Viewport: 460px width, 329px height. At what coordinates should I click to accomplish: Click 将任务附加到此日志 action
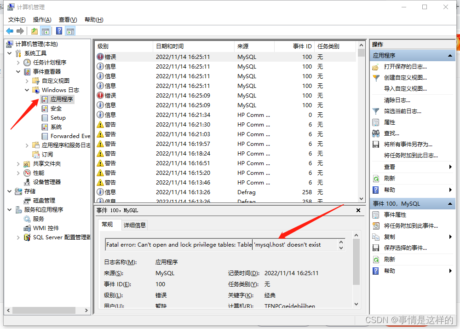(x=411, y=156)
